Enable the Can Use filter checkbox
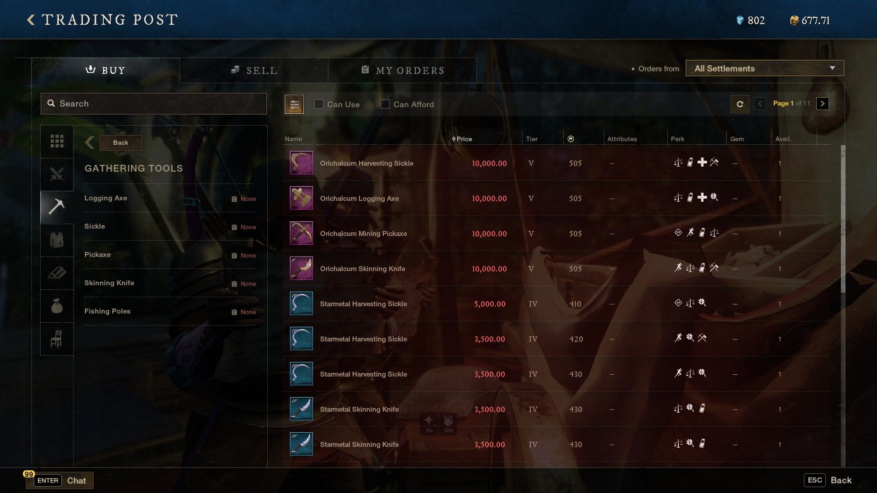 click(318, 104)
